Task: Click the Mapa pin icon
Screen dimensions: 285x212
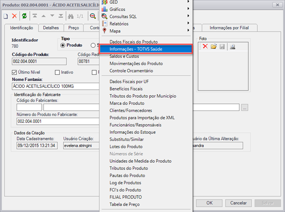Action: pos(104,31)
